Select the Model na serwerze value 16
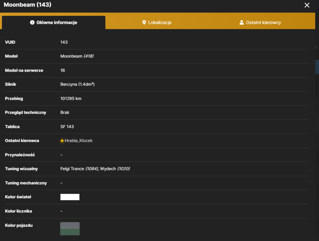Screen dimensions: 319x241 (x=62, y=70)
